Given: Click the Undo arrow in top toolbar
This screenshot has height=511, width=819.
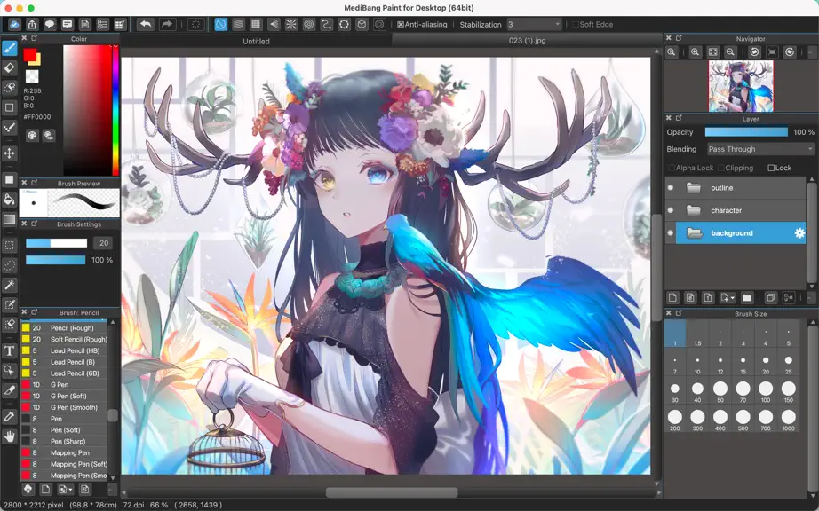Looking at the screenshot, I should 146,24.
